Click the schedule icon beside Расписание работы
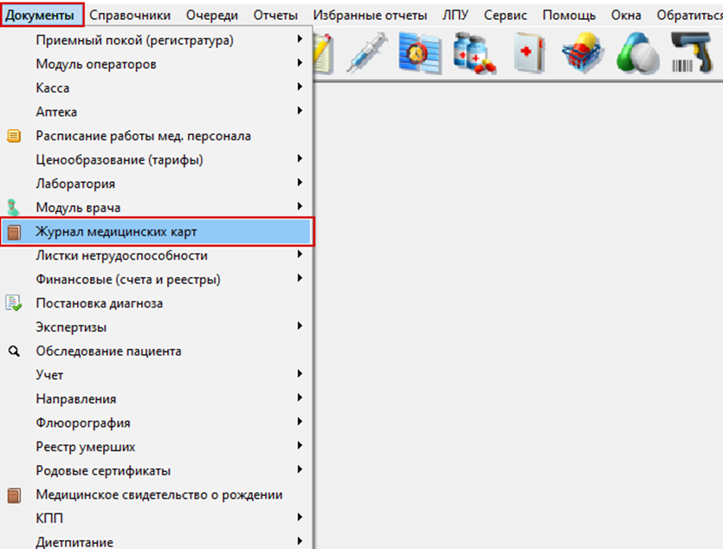The height and width of the screenshot is (549, 723). coord(14,136)
